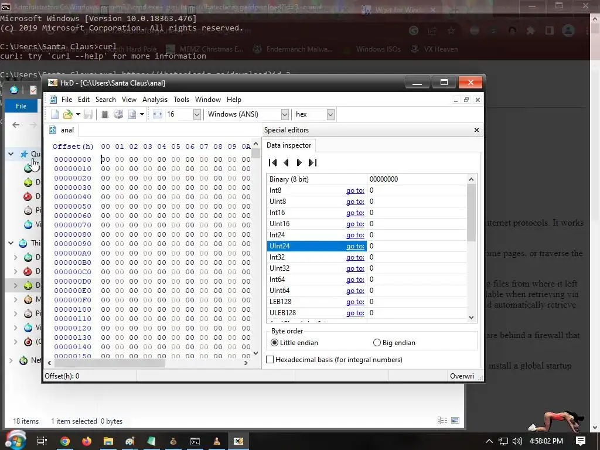Click the Open disk icon in toolbar

[x=118, y=114]
